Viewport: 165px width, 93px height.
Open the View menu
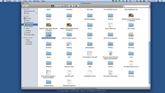coord(25,1)
